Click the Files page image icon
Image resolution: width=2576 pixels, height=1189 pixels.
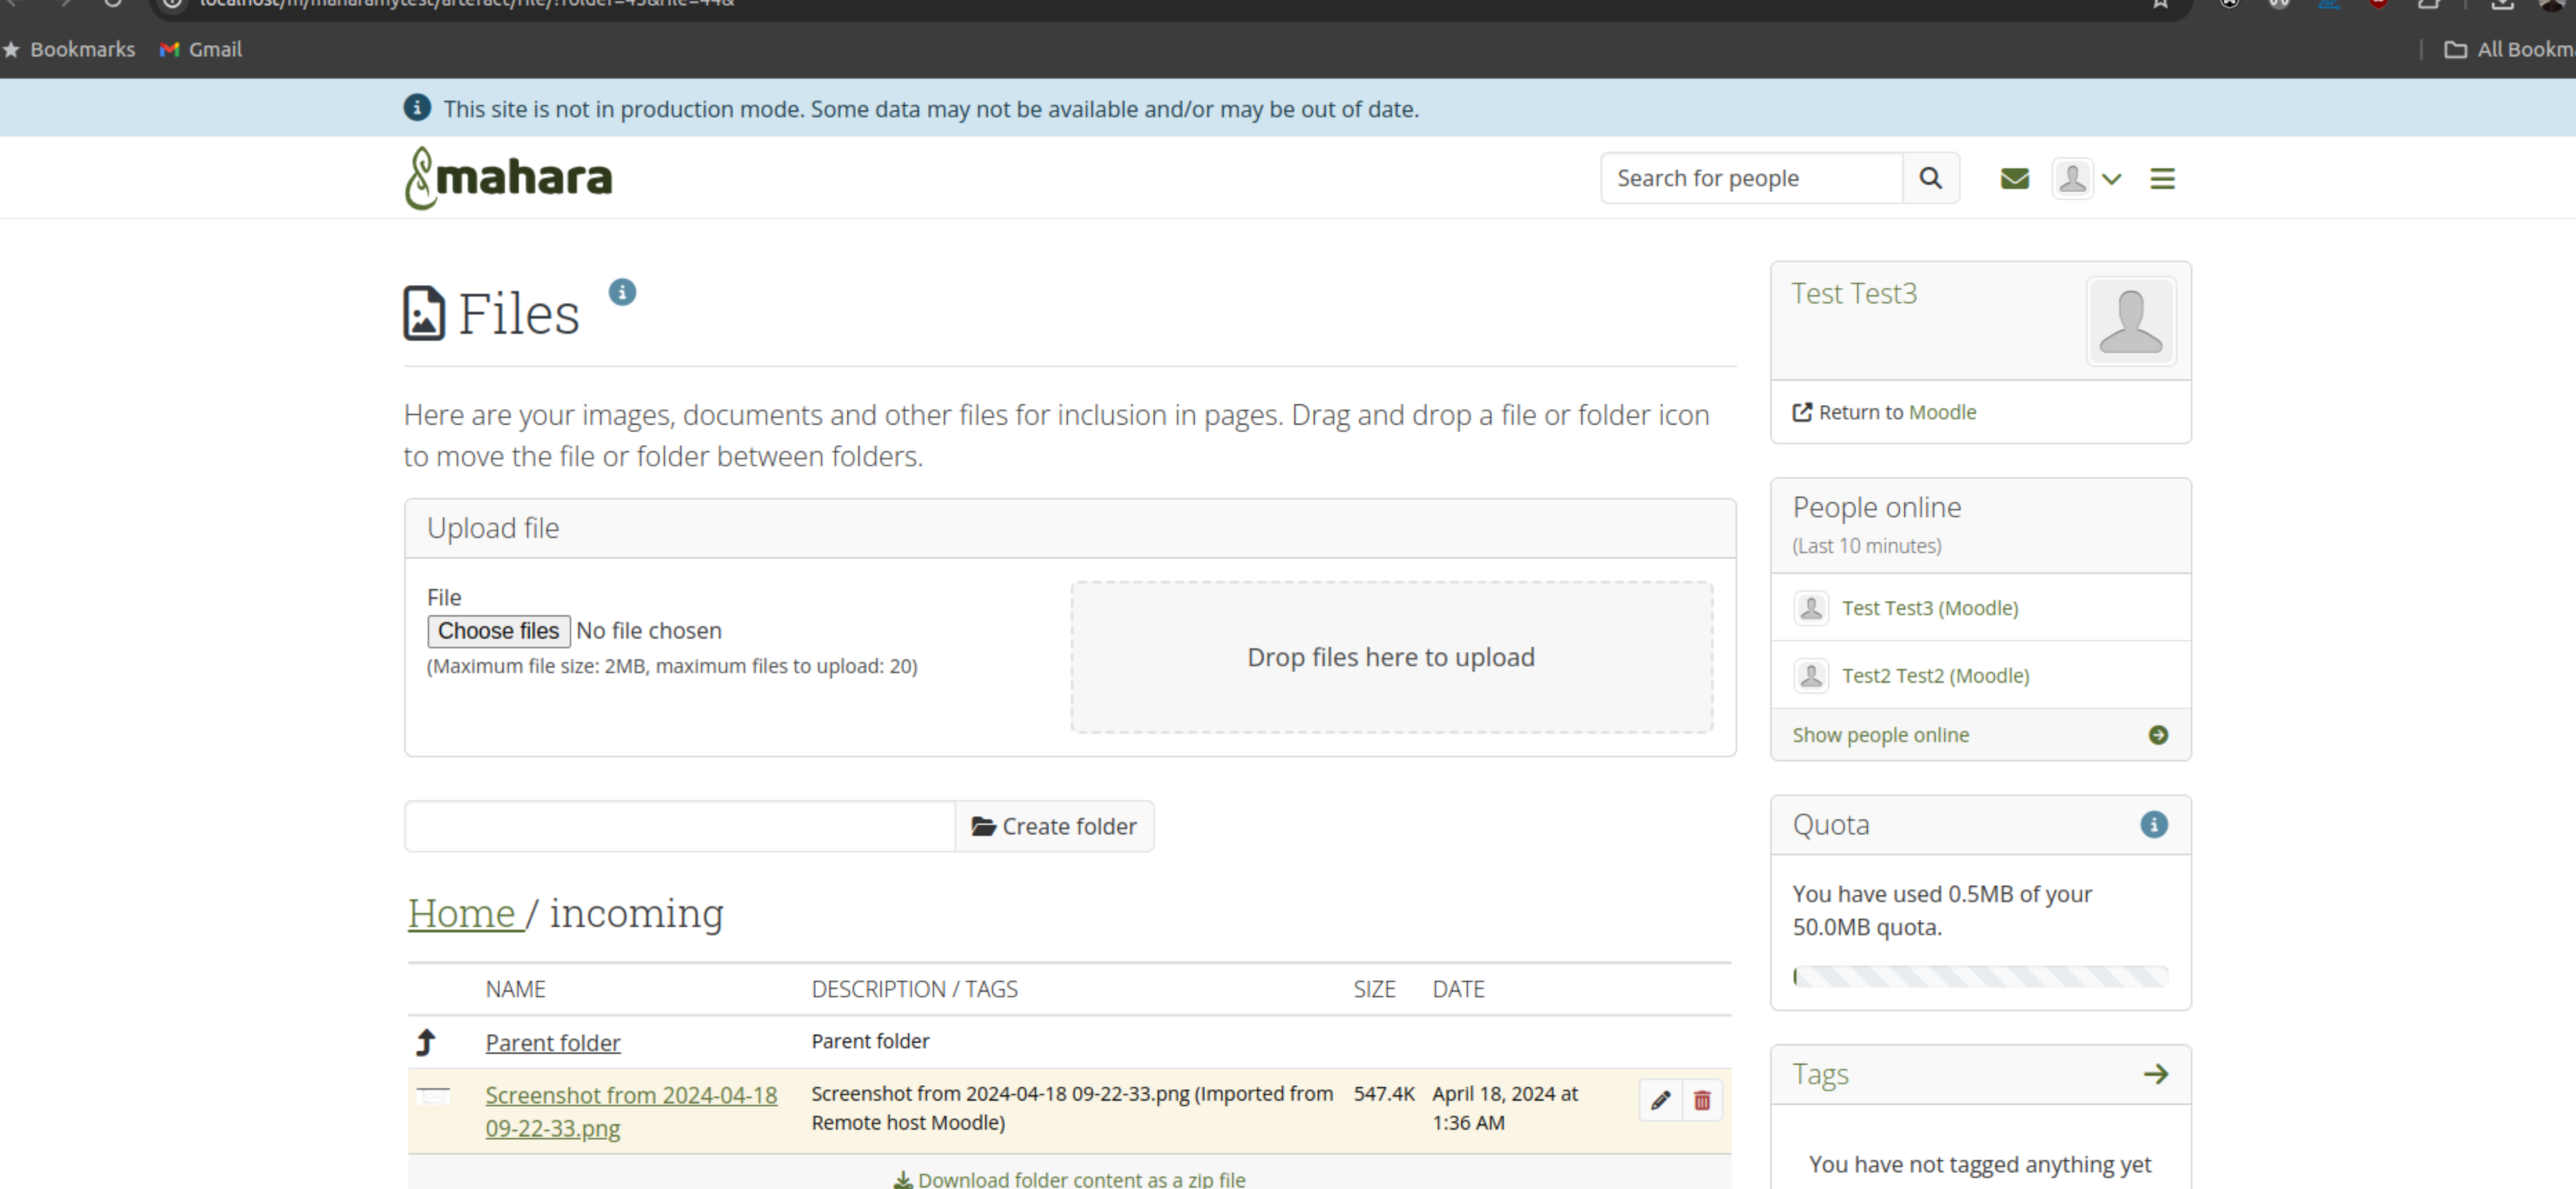click(424, 313)
